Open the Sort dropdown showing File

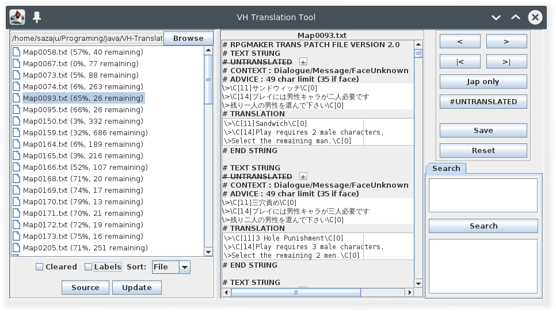tap(172, 267)
